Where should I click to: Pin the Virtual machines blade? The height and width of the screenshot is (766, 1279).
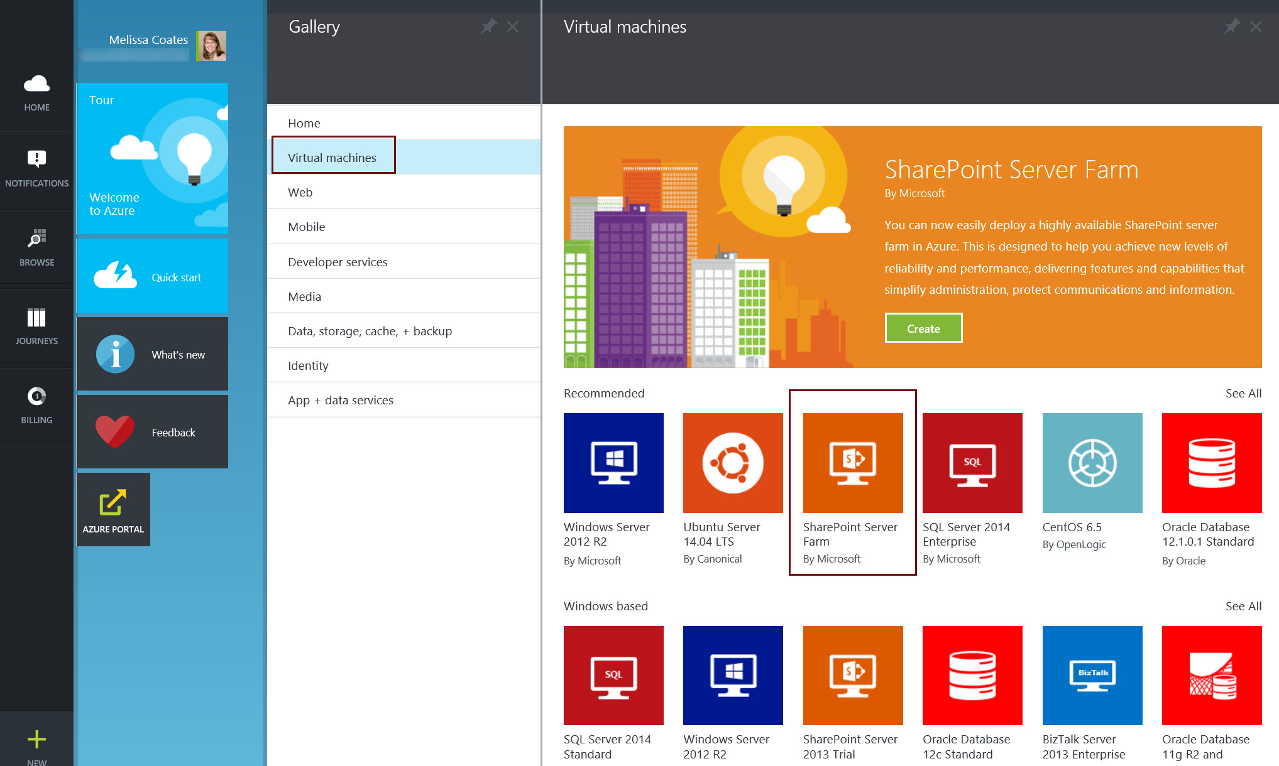(x=1231, y=26)
